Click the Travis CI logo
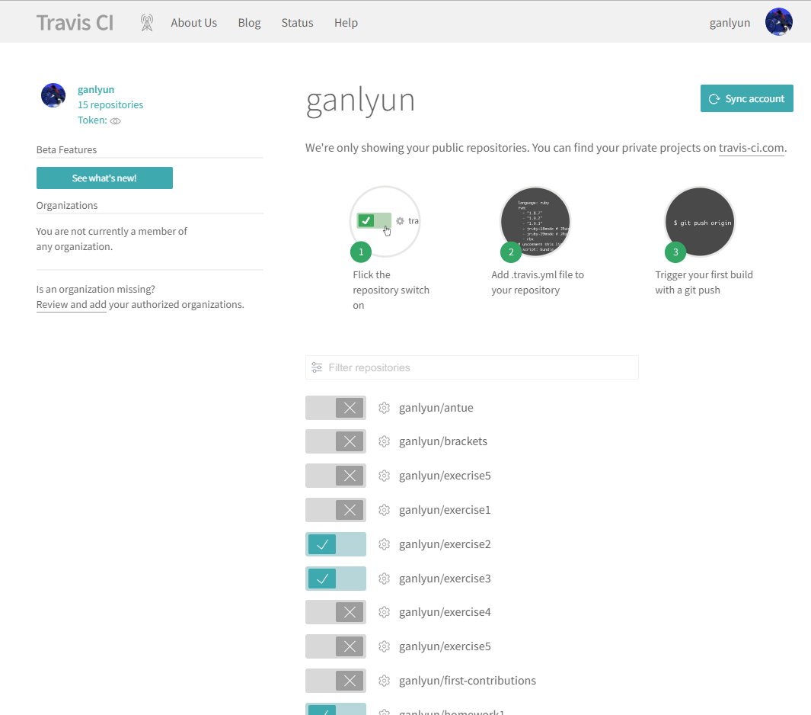 tap(75, 23)
